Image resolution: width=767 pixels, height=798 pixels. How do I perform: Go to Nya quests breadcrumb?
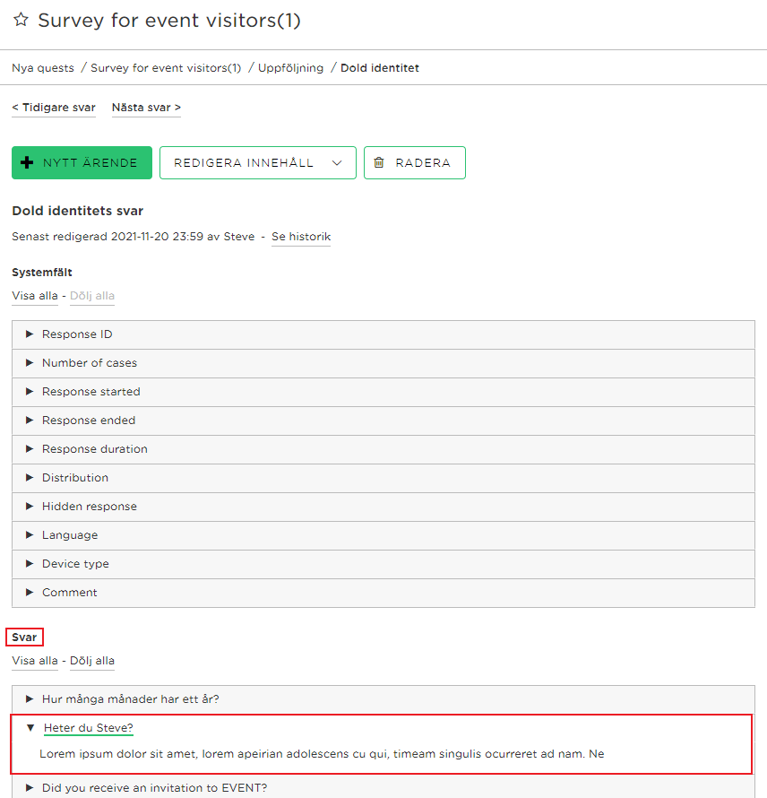(x=43, y=67)
